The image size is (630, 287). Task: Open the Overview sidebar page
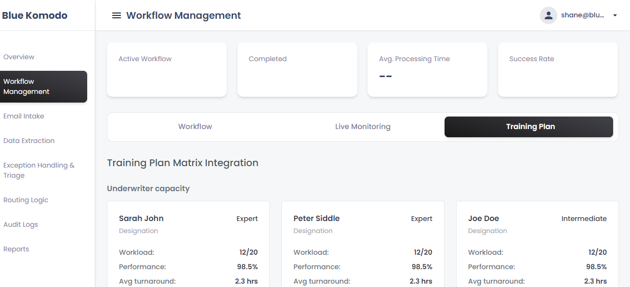19,57
